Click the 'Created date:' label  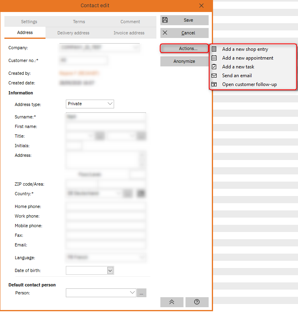(x=22, y=83)
